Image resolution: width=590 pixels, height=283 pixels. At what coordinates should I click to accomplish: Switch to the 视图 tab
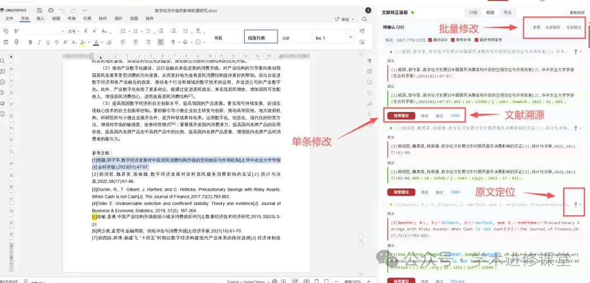[134, 19]
